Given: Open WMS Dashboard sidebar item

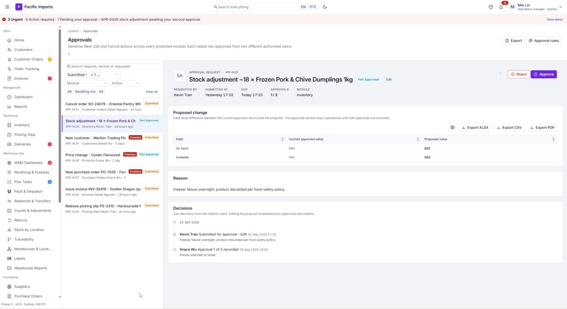Looking at the screenshot, I should 29,163.
